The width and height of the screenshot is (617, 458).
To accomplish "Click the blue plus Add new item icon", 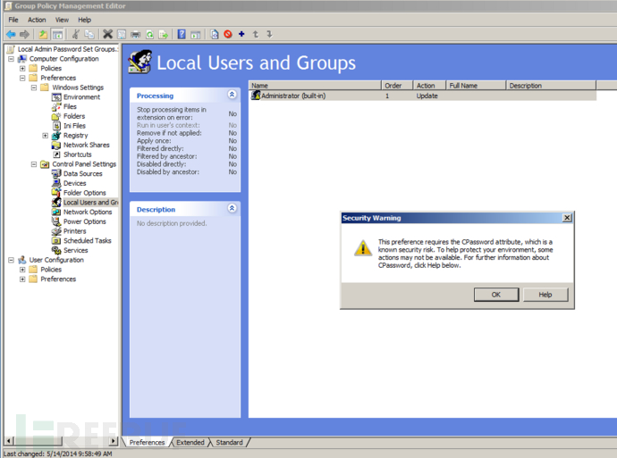I will point(241,34).
